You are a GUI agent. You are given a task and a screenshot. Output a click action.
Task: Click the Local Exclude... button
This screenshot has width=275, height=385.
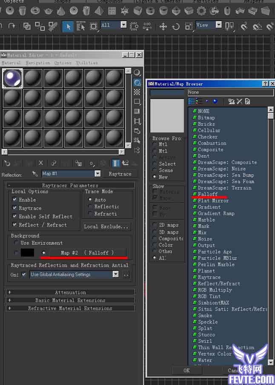click(106, 226)
